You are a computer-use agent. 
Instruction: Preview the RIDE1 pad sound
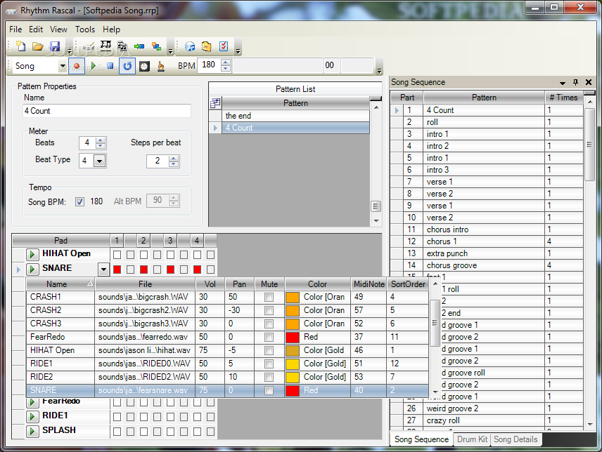(x=32, y=416)
